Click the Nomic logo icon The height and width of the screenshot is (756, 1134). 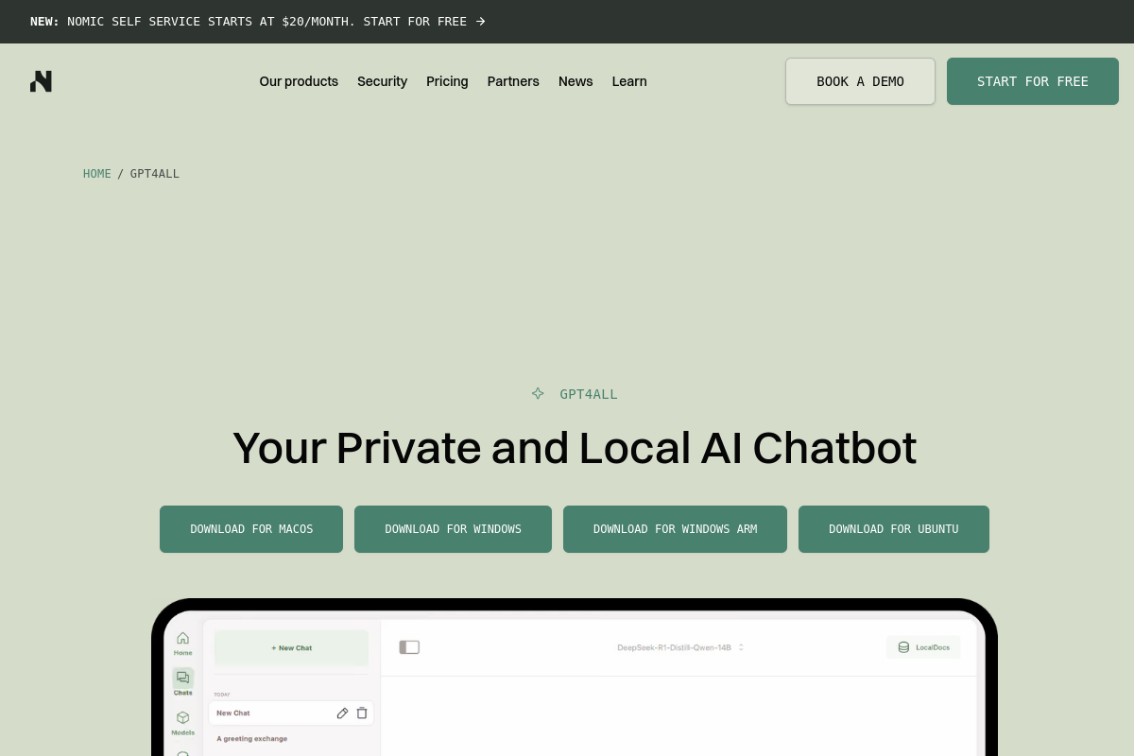coord(41,81)
